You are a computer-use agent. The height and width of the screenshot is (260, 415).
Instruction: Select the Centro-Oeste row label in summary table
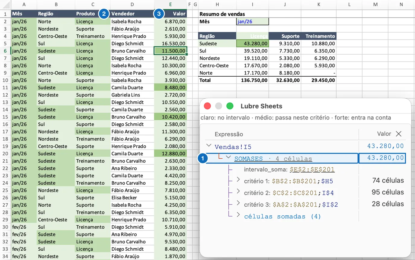217,65
